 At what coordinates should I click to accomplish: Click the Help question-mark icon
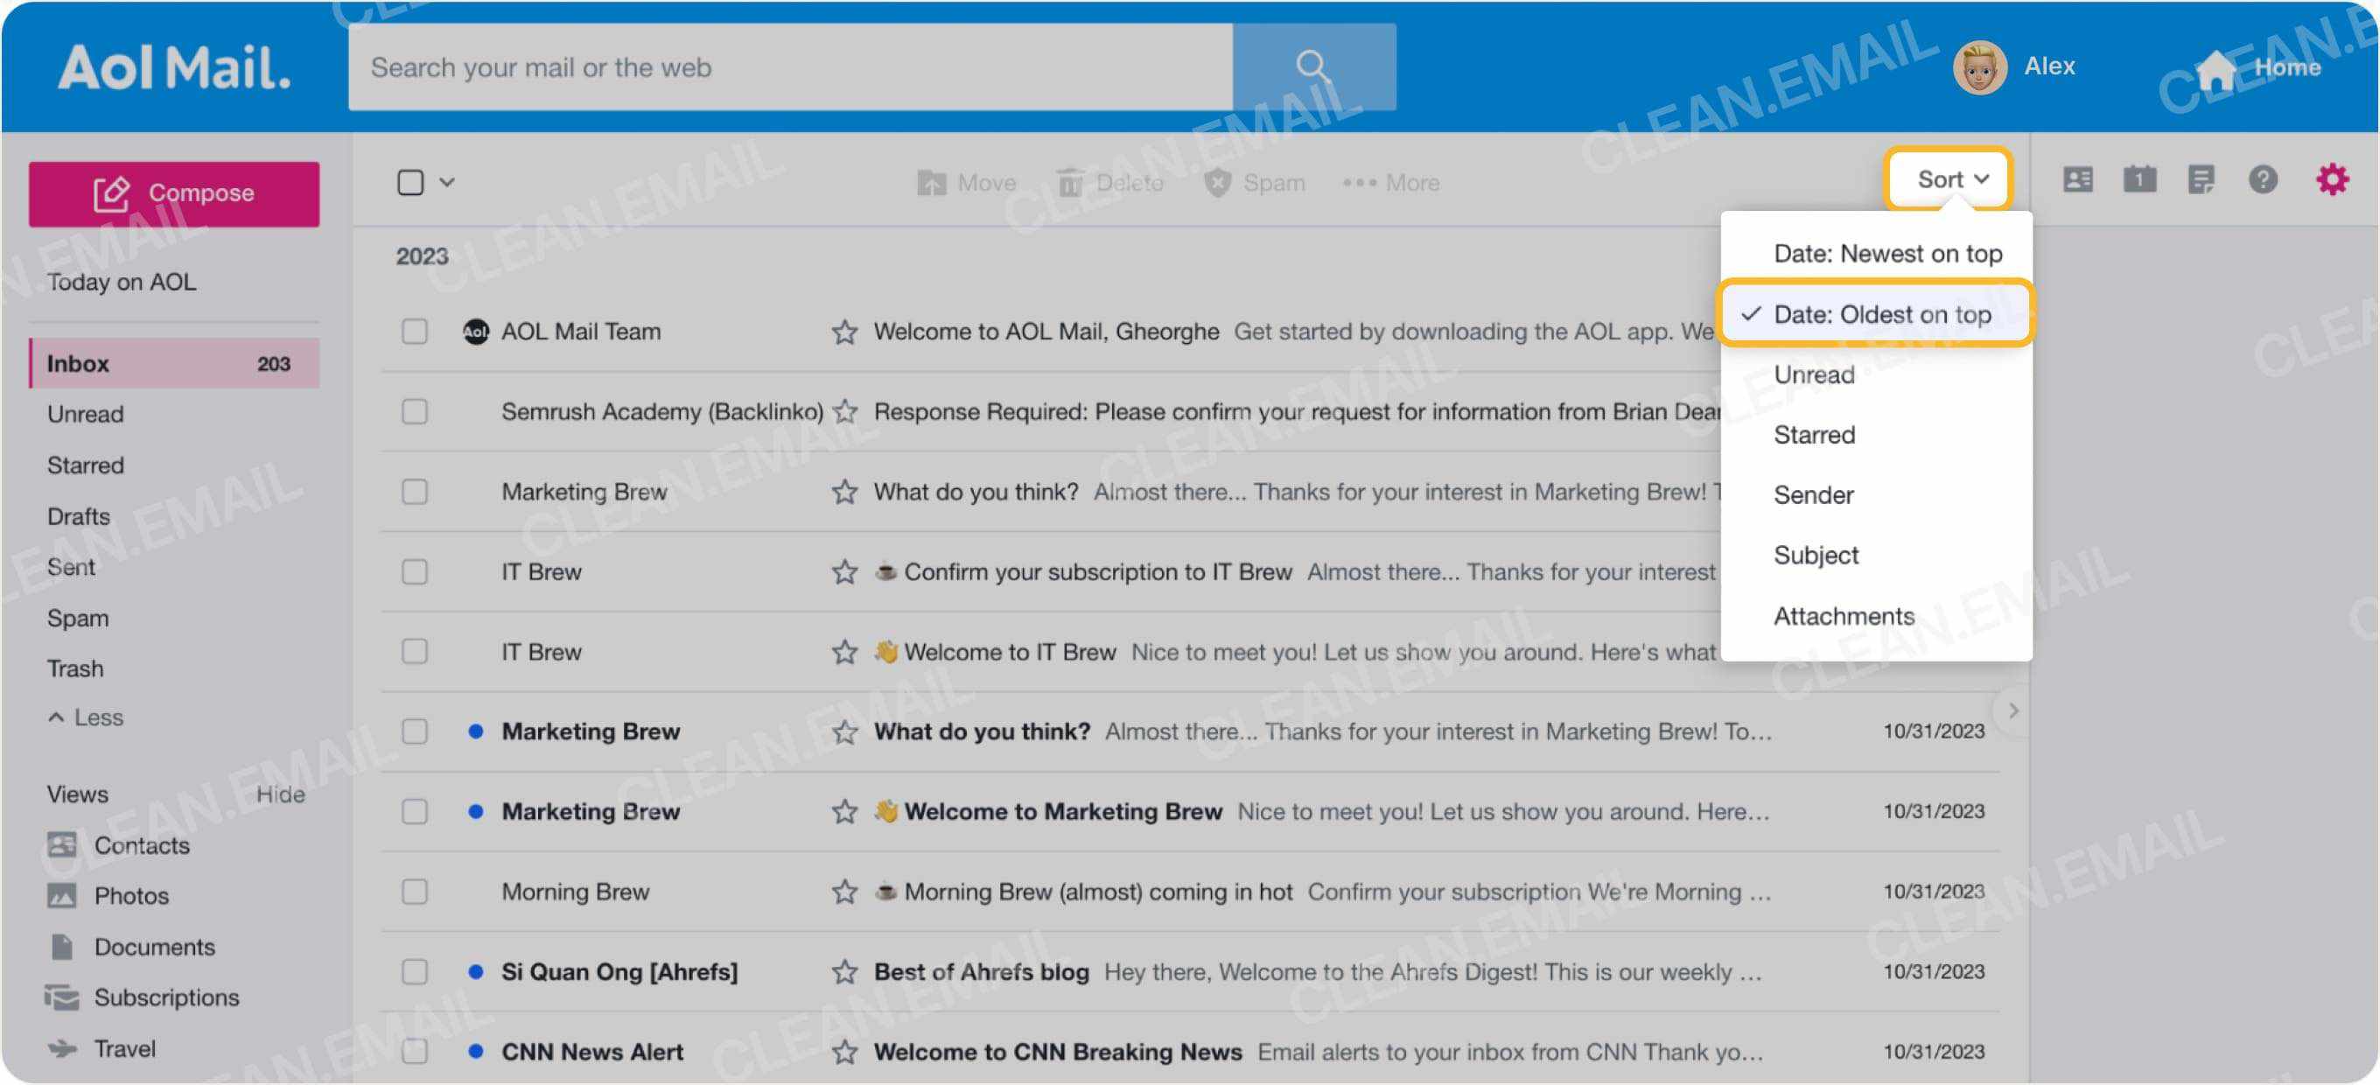pos(2263,180)
